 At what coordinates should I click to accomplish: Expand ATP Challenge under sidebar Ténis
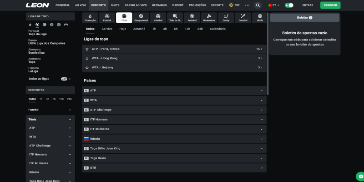click(x=50, y=146)
